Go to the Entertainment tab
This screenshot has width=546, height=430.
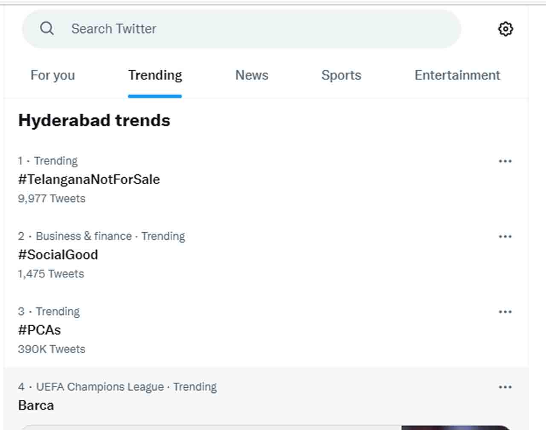(x=457, y=75)
